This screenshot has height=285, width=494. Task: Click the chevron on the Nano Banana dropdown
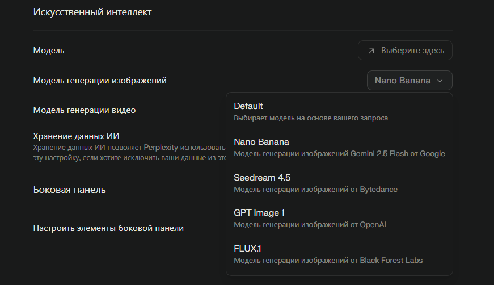point(440,81)
